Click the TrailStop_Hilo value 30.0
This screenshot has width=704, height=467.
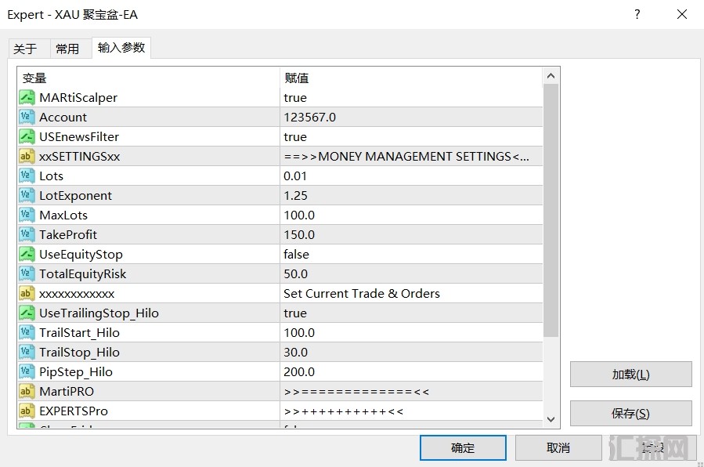pyautogui.click(x=295, y=352)
